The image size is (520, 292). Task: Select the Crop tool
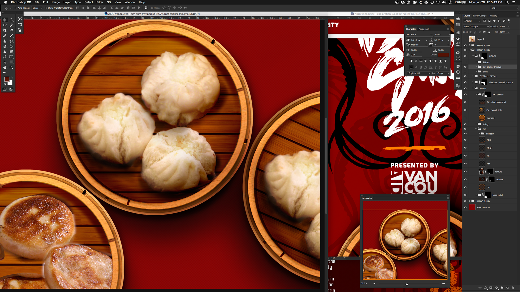tap(5, 31)
